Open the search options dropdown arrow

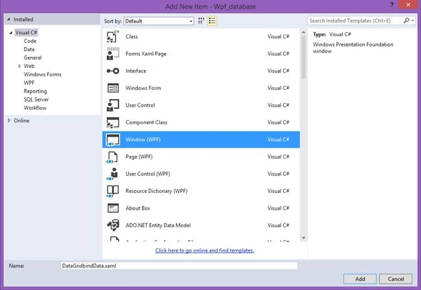point(413,20)
